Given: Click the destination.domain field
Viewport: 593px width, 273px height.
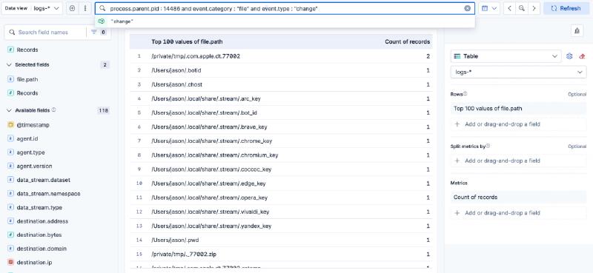Looking at the screenshot, I should [42, 249].
